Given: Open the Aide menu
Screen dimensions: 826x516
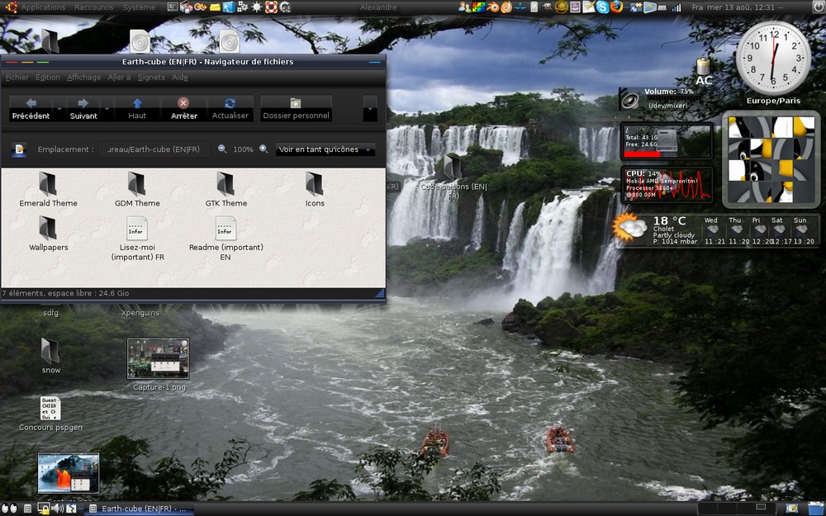Looking at the screenshot, I should [179, 77].
